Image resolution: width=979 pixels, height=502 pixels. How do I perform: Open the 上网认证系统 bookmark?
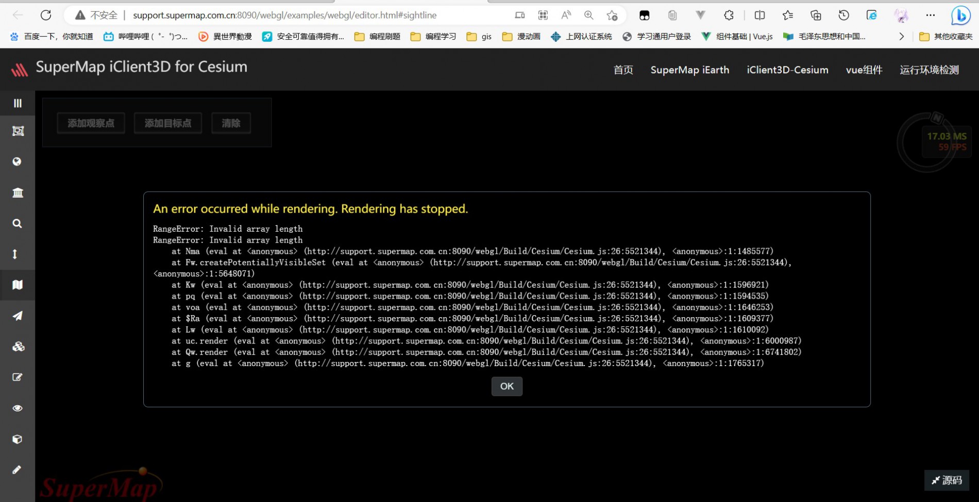click(581, 37)
